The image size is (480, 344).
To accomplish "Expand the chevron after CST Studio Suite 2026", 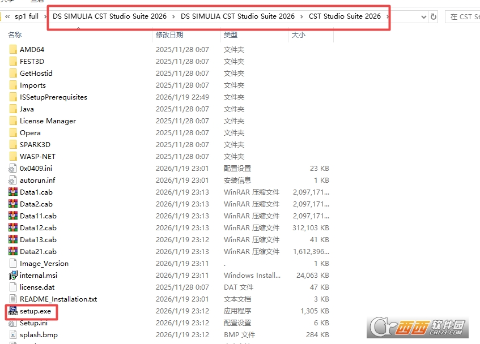I will coord(388,16).
